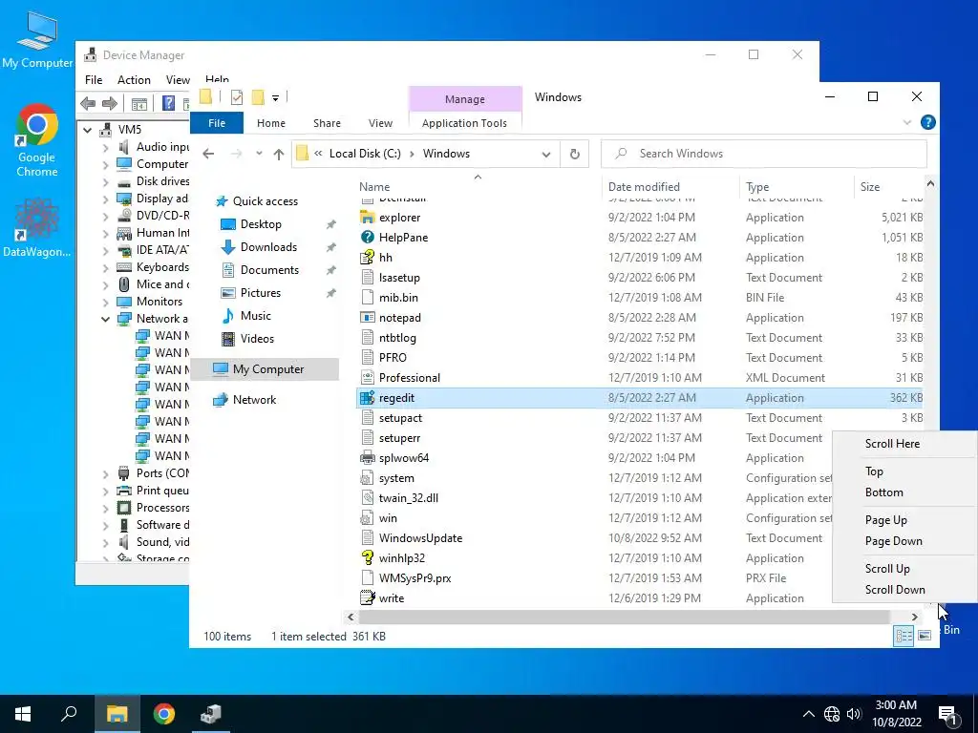Select the write application icon
The image size is (978, 733).
click(368, 598)
